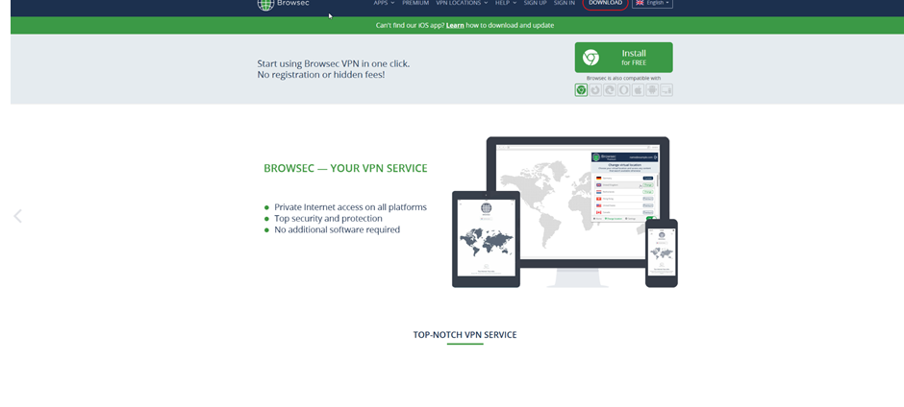This screenshot has width=904, height=407.
Task: Click the DOWNLOAD button in header
Action: click(605, 4)
